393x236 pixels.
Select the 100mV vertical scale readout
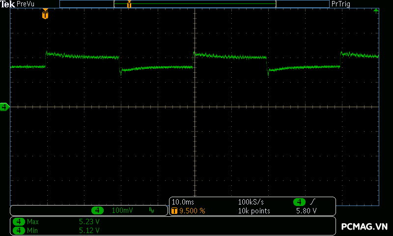point(122,210)
